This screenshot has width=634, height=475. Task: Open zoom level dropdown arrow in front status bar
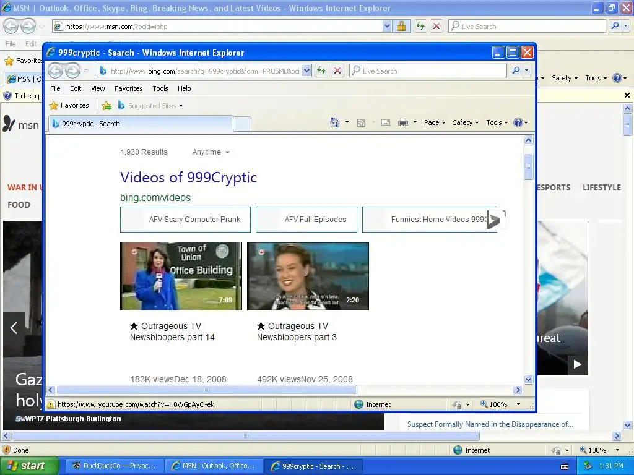tap(518, 404)
